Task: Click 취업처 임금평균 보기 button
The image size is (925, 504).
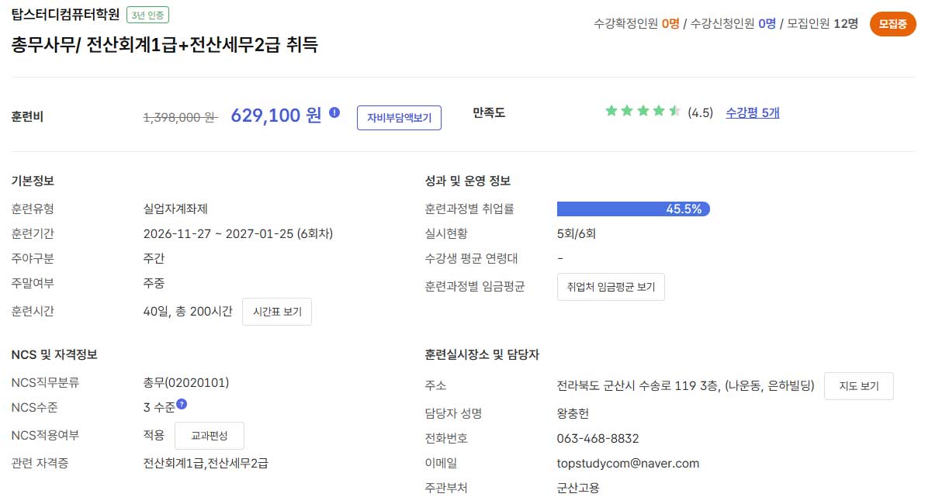Action: point(611,286)
